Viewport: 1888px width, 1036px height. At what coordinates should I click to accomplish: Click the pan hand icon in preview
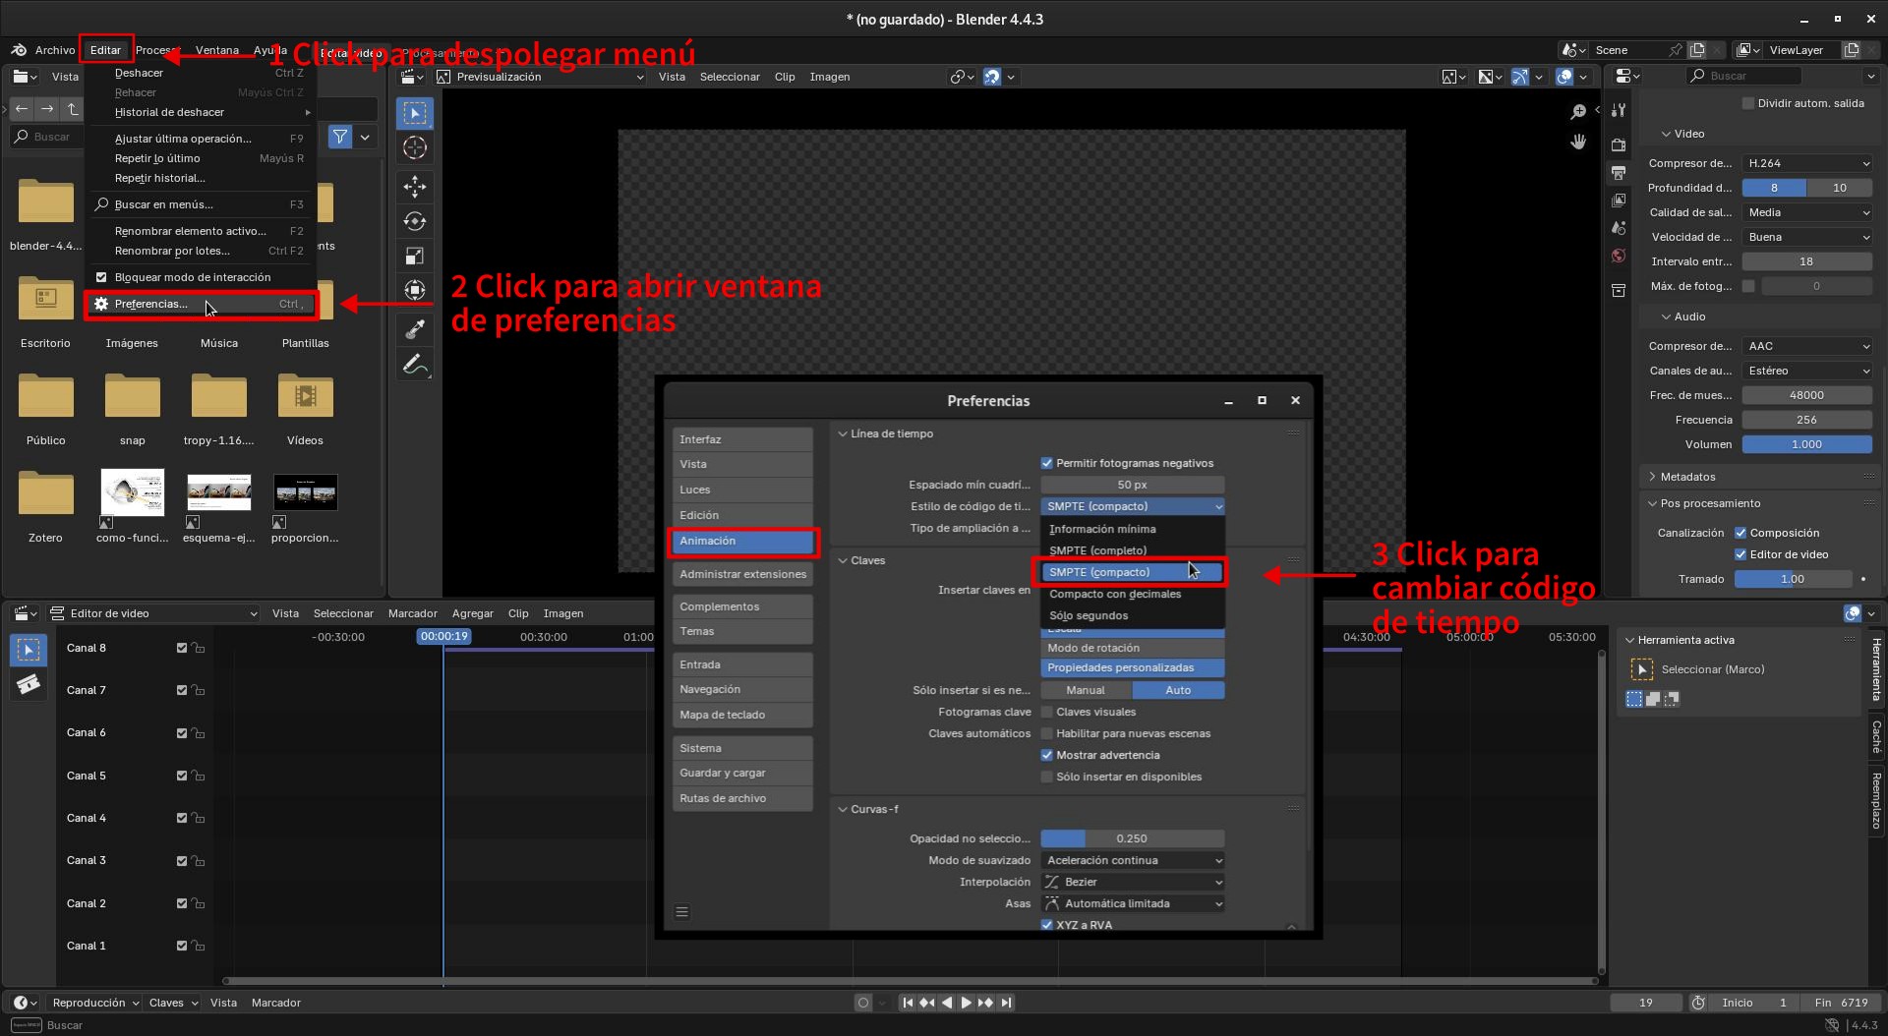[1578, 143]
